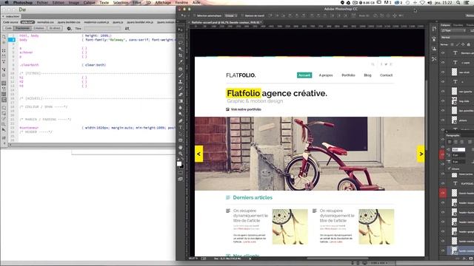Click the yellow previous-slide arrow

tap(199, 154)
